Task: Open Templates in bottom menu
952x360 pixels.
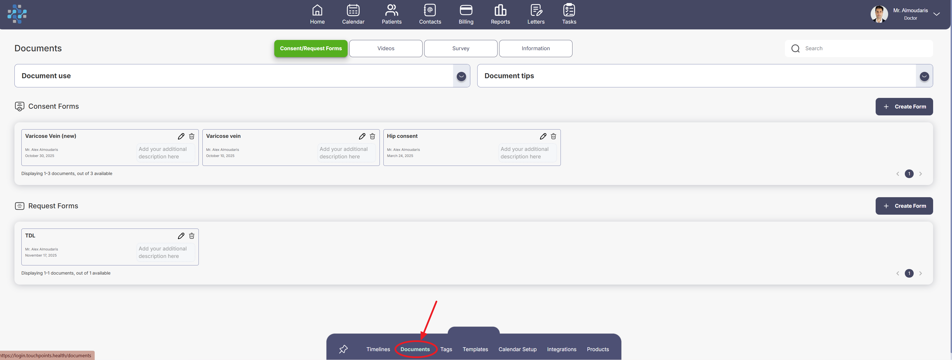Action: click(475, 349)
